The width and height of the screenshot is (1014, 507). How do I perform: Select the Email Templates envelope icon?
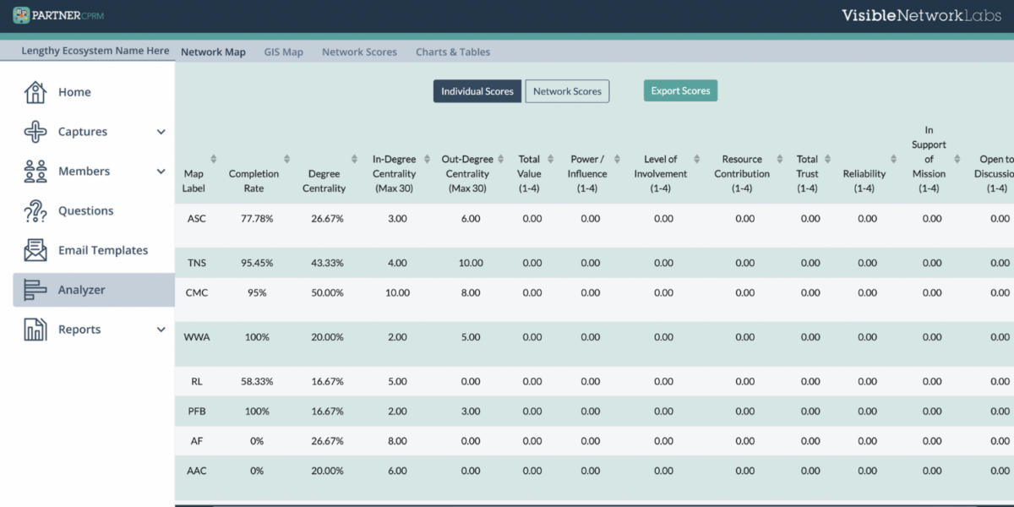pos(34,250)
